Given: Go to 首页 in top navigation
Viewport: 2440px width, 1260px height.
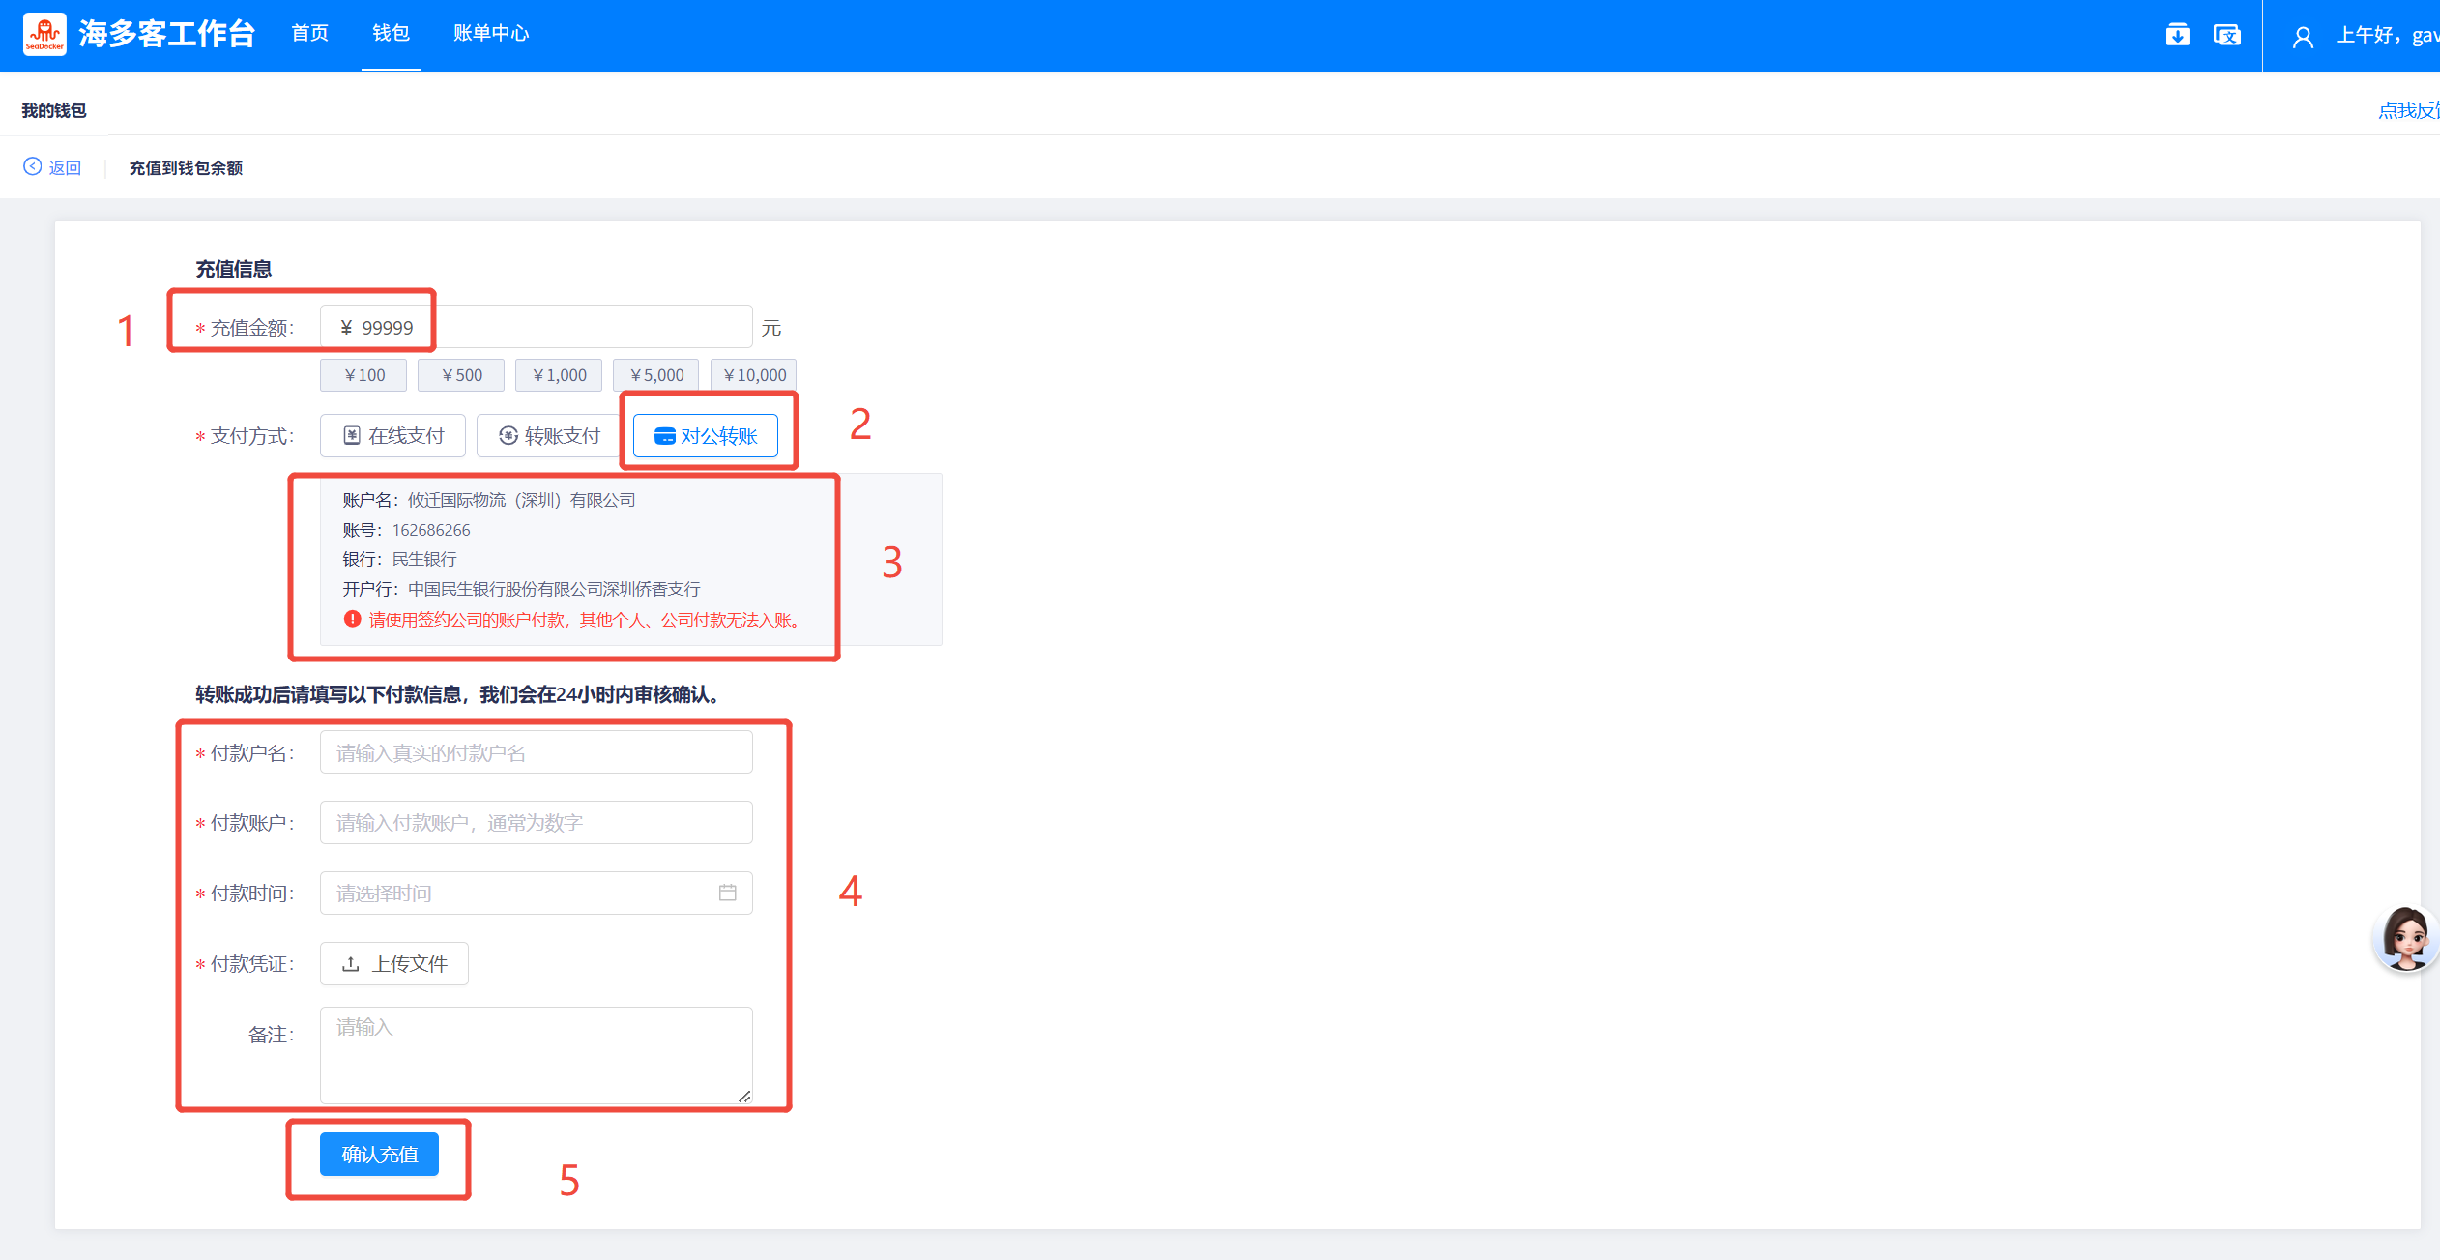Looking at the screenshot, I should tap(309, 34).
